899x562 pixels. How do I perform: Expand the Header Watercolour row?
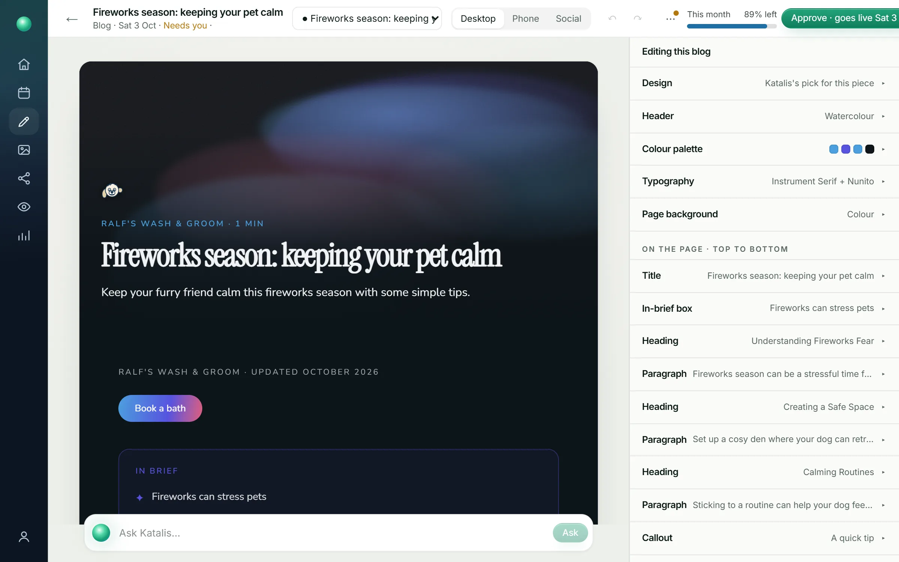click(764, 116)
